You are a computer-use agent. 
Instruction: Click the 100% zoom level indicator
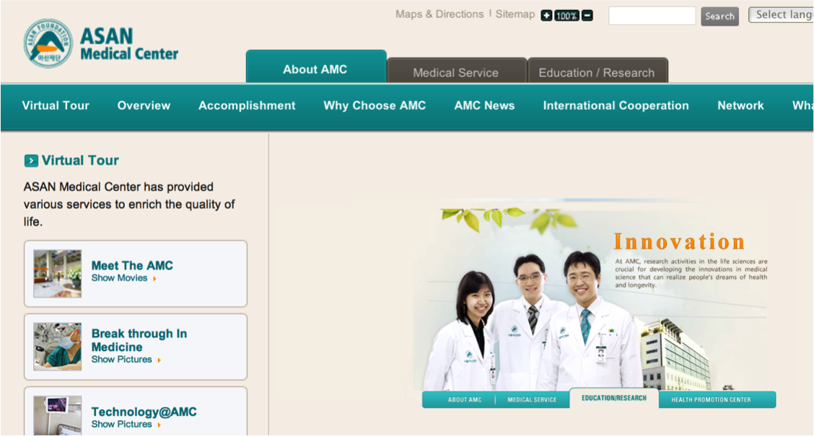click(x=566, y=16)
